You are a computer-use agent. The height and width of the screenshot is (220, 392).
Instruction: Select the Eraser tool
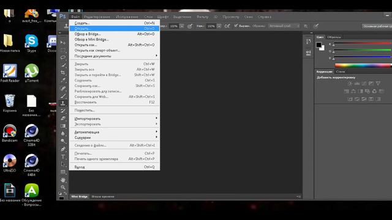[62, 118]
